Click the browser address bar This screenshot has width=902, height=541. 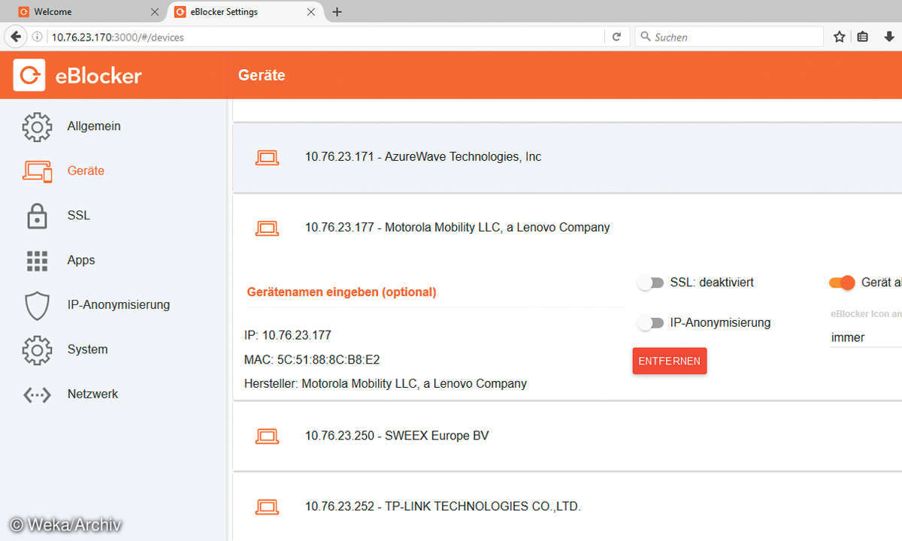[325, 37]
